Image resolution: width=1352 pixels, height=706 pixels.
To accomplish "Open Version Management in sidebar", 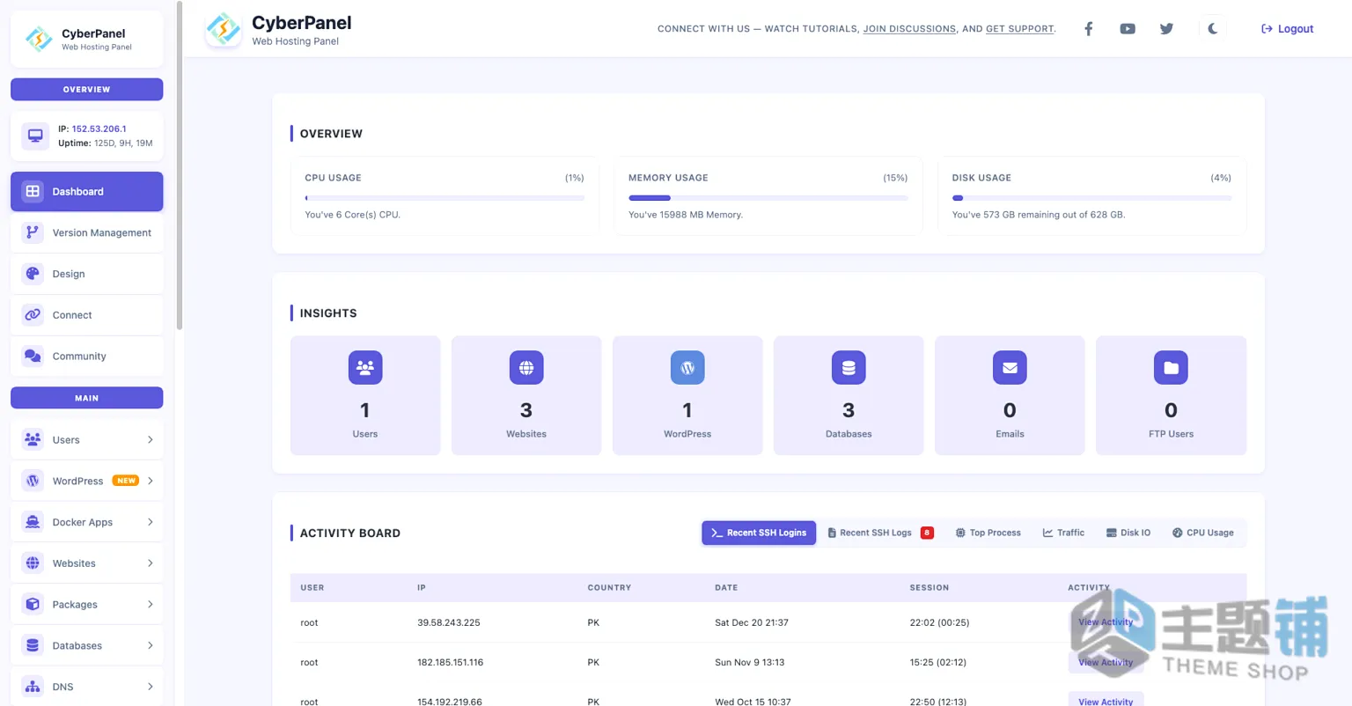I will [x=86, y=232].
